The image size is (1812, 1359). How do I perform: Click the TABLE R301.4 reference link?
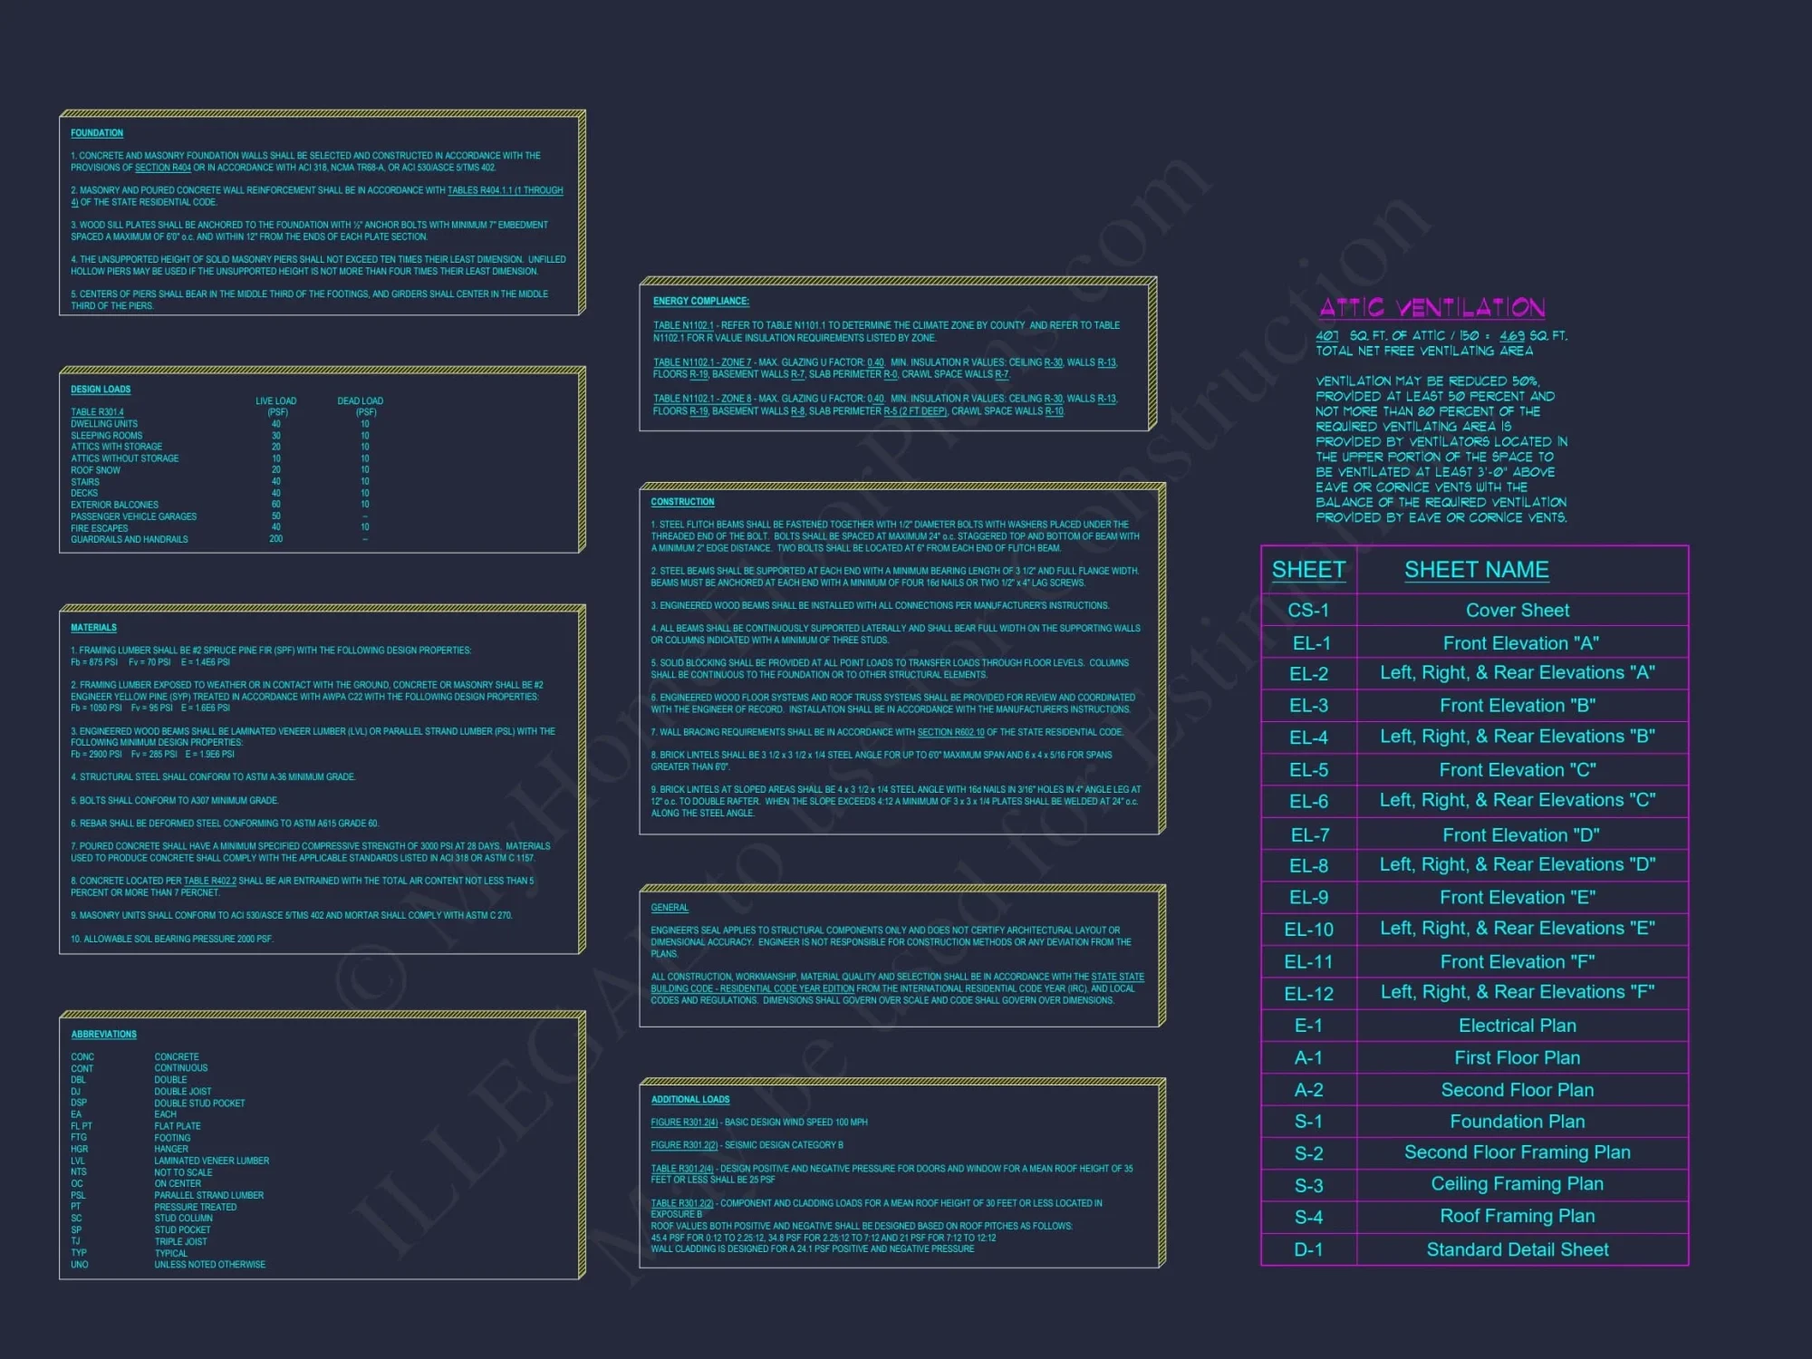tap(97, 412)
